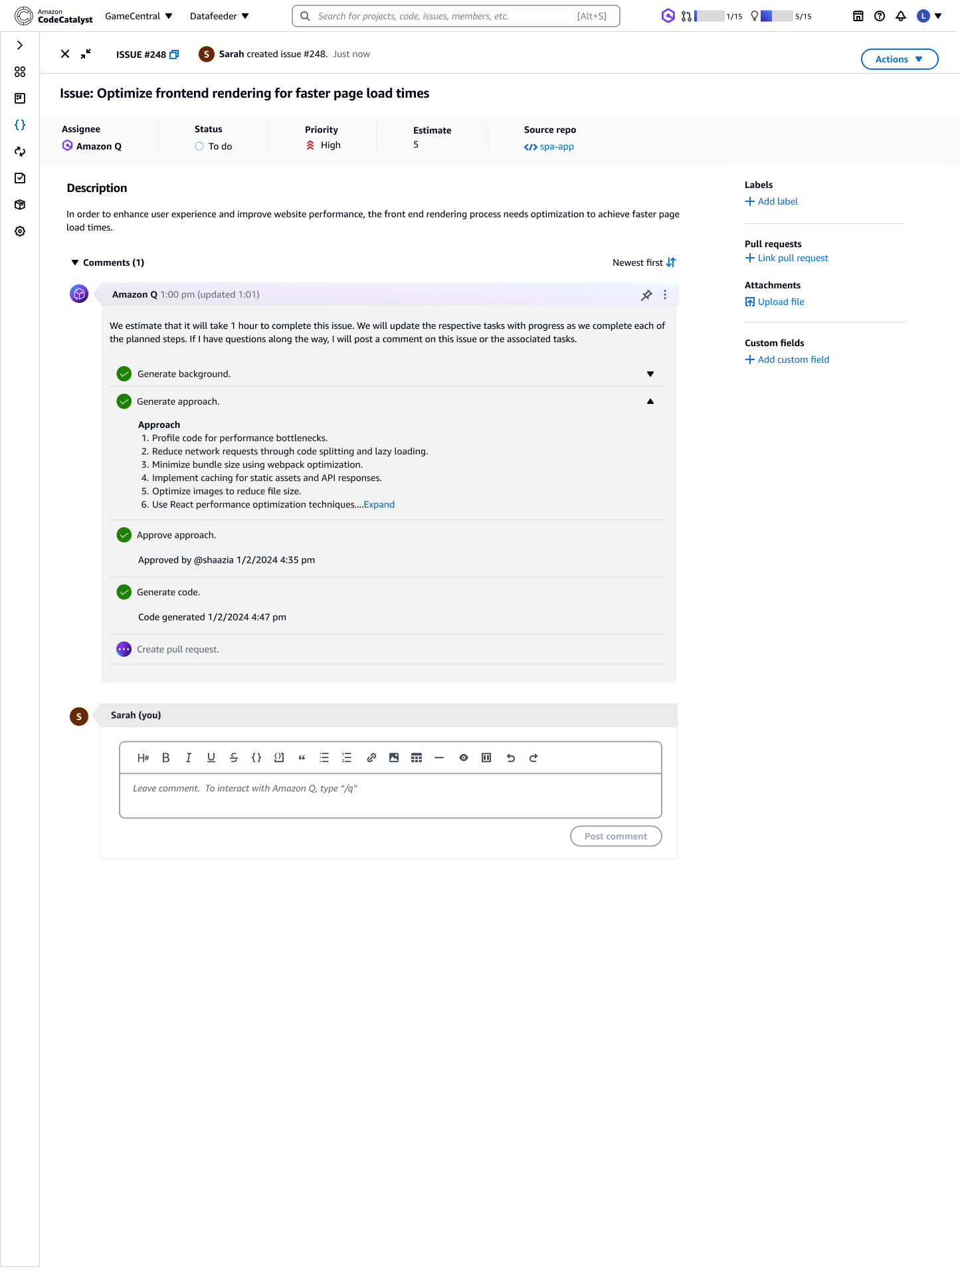Image resolution: width=960 pixels, height=1269 pixels.
Task: Pin the Amazon Q comment
Action: coord(646,295)
